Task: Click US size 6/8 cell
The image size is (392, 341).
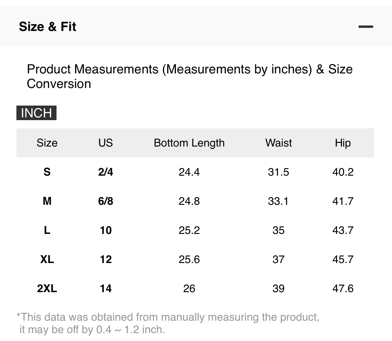Action: point(105,201)
